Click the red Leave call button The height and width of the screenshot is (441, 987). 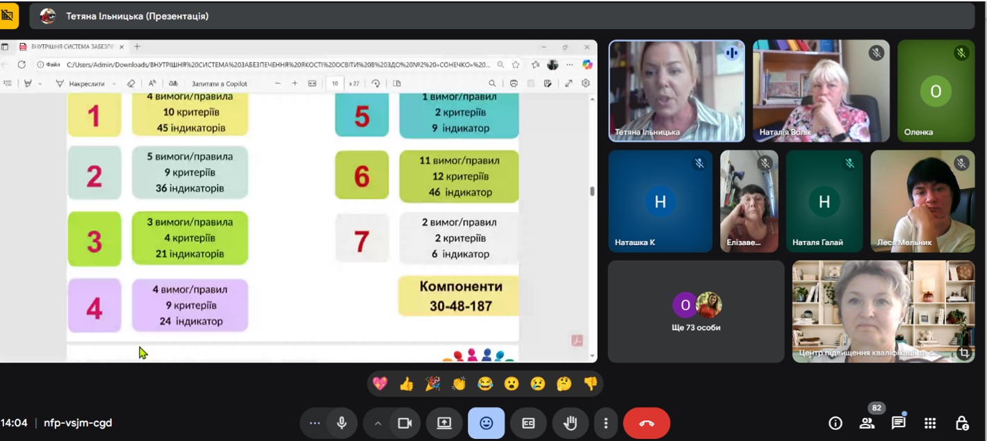coord(646,423)
